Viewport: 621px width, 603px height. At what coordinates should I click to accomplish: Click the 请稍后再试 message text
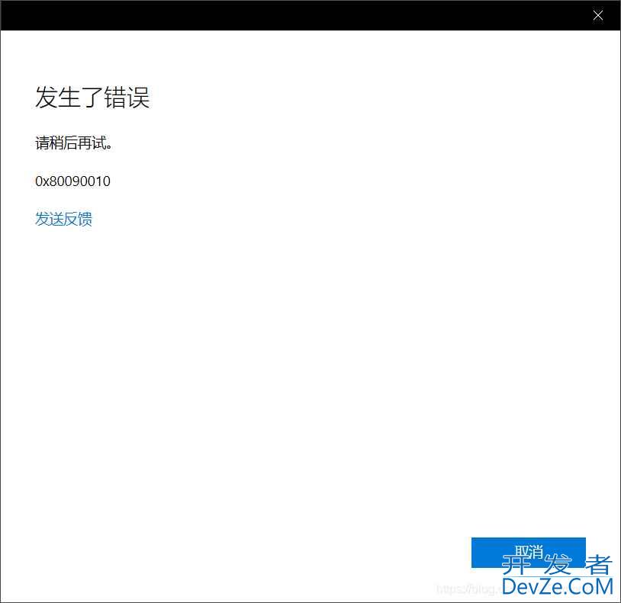click(74, 143)
